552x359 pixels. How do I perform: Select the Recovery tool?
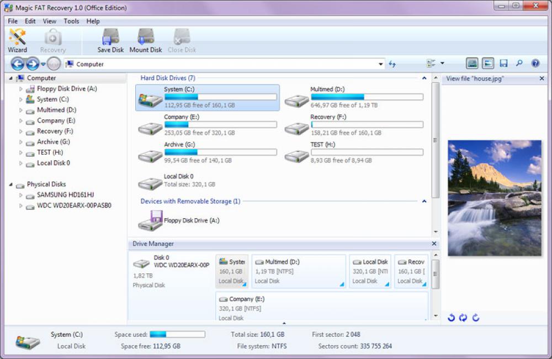point(52,39)
